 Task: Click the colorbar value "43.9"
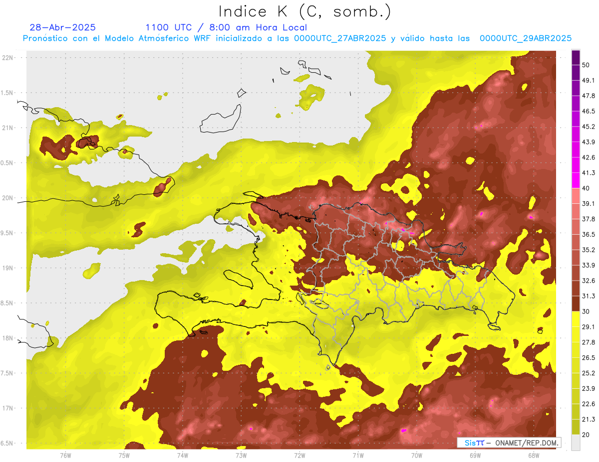589,143
